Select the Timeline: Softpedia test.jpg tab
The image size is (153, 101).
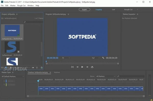click(x=38, y=73)
